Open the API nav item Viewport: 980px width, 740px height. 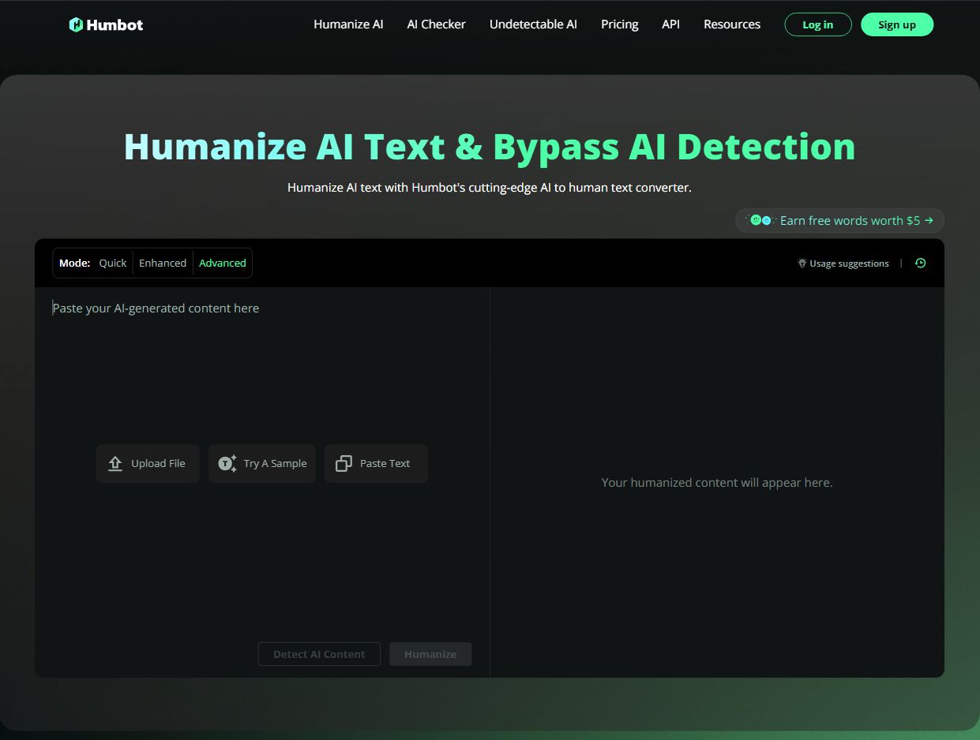pos(670,24)
